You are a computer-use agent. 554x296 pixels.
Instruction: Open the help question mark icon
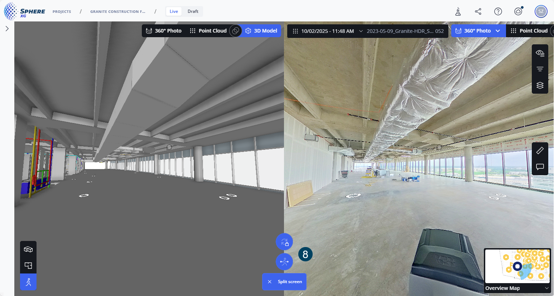point(498,11)
